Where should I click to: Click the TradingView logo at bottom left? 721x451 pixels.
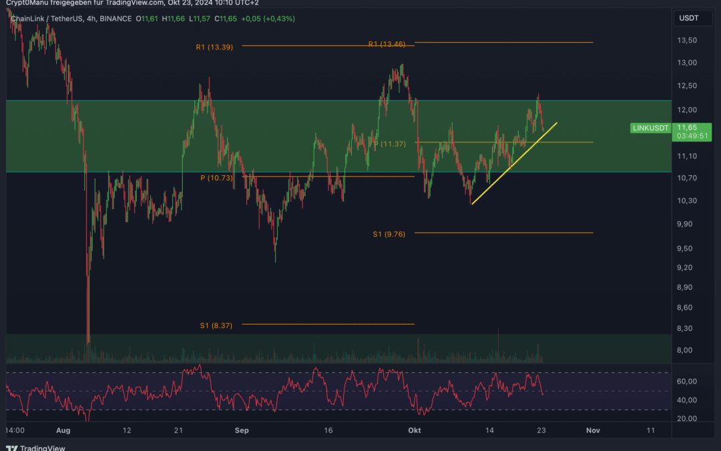[x=35, y=448]
